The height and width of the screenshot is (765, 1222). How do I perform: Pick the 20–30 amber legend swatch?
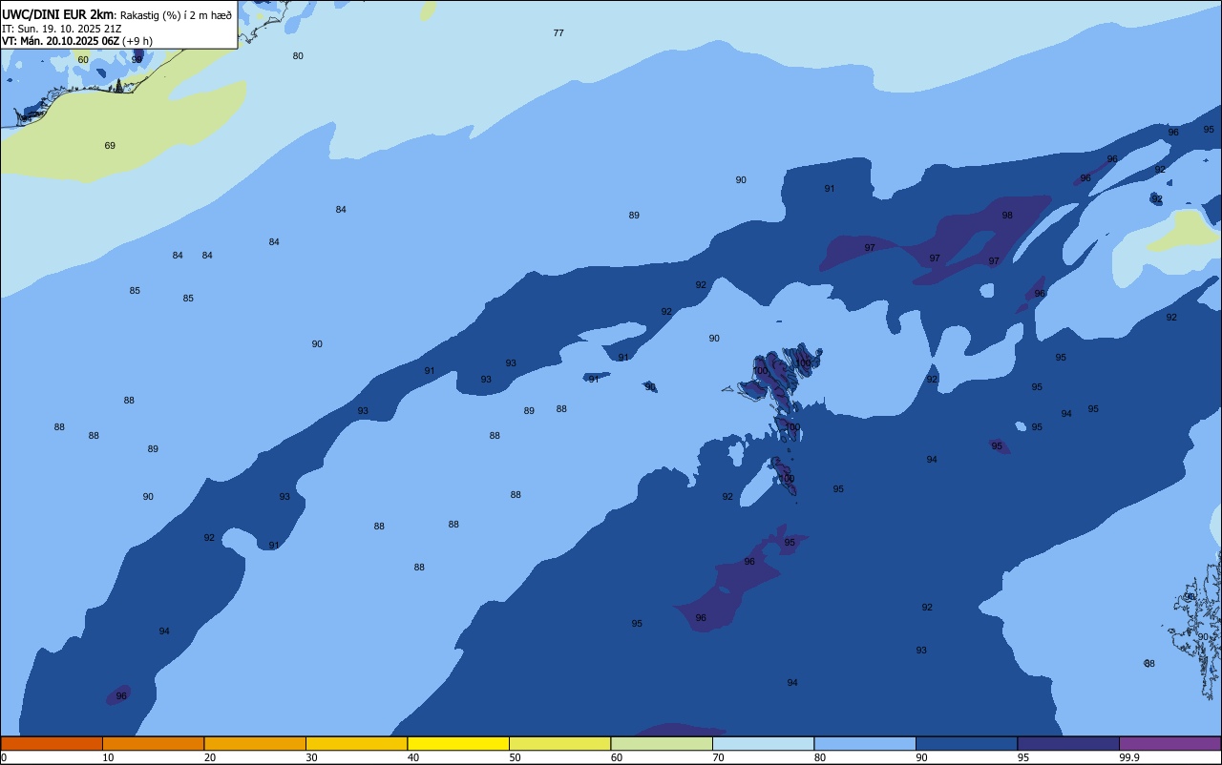(x=255, y=743)
